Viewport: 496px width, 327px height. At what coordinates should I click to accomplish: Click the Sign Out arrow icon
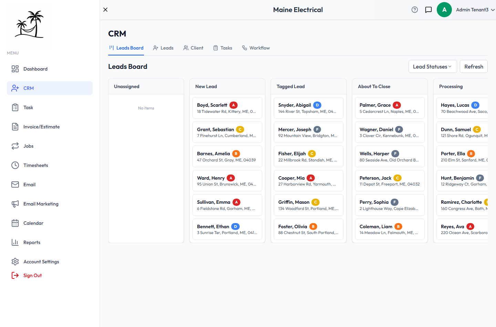15,275
